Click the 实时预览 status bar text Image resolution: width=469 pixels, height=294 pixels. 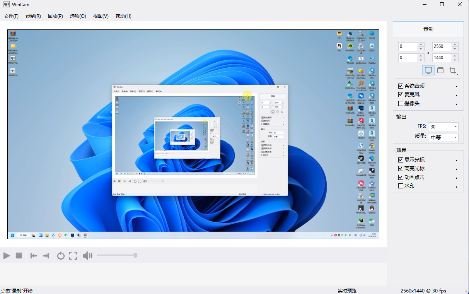(x=347, y=291)
